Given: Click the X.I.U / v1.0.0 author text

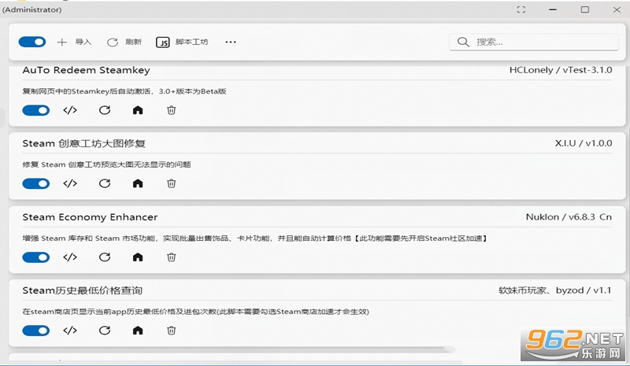Looking at the screenshot, I should (x=584, y=143).
